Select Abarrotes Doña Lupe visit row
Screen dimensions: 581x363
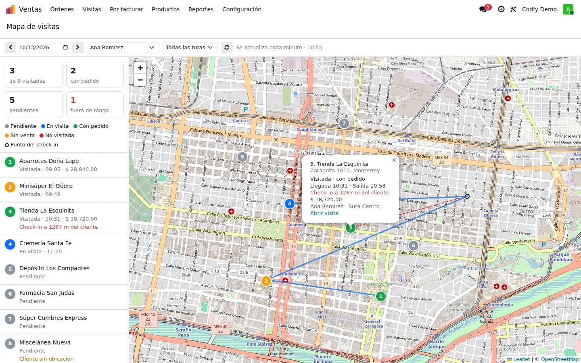65,165
